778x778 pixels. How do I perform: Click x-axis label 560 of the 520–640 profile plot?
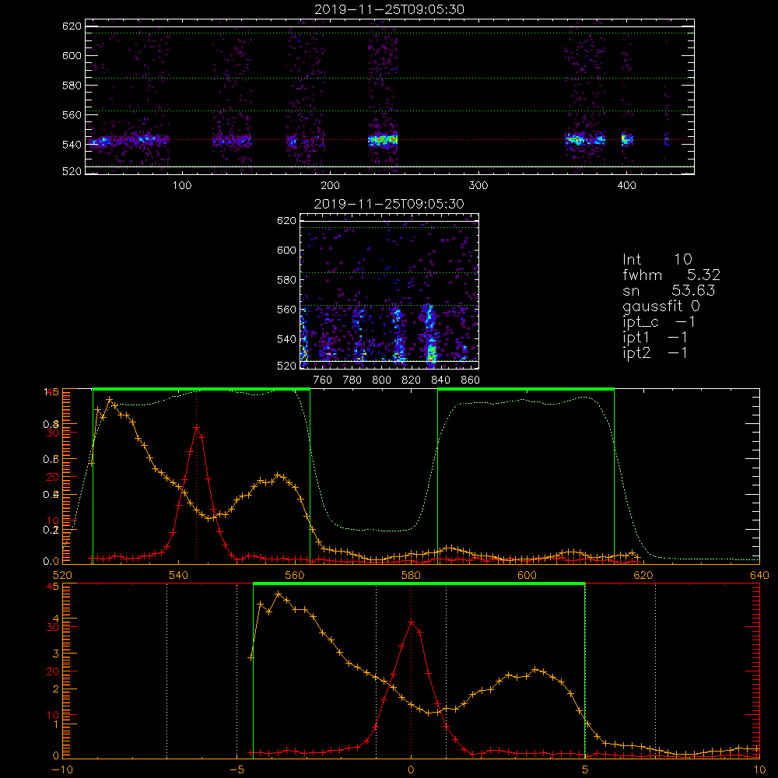[x=295, y=576]
